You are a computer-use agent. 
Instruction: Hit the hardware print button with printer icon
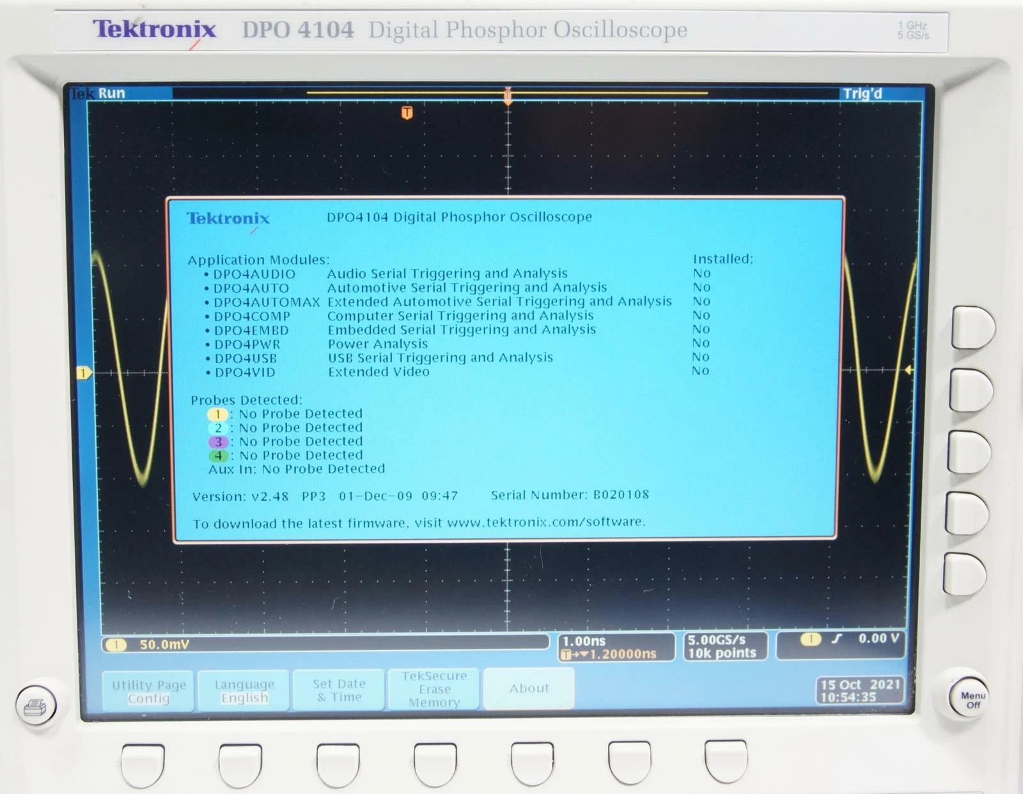[x=36, y=706]
